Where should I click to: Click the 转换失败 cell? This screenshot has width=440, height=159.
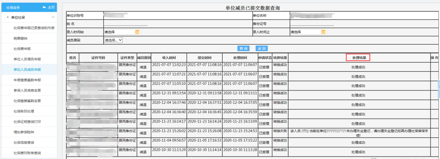(x=280, y=131)
